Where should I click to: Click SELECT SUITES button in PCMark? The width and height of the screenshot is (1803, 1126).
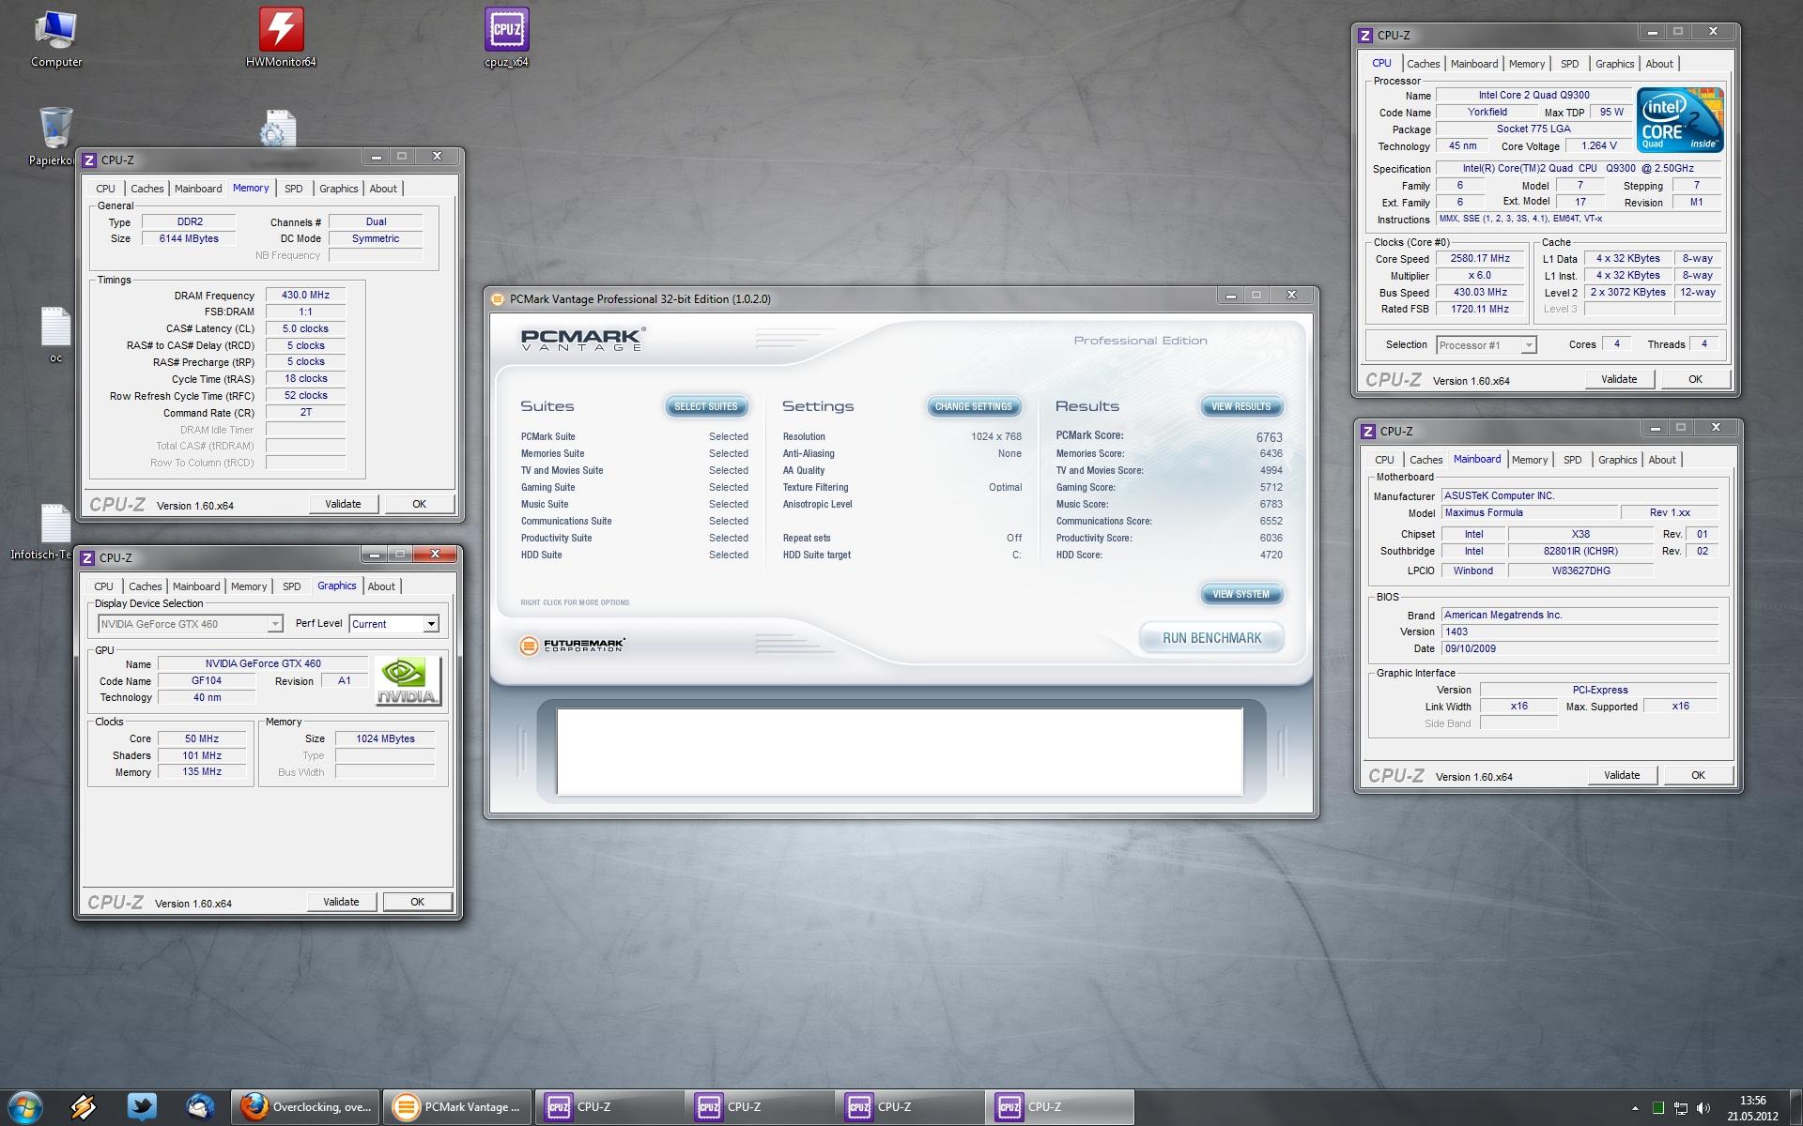tap(706, 406)
